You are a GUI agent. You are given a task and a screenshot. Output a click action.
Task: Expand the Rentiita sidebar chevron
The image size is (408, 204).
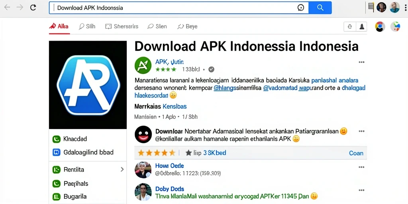122,170
